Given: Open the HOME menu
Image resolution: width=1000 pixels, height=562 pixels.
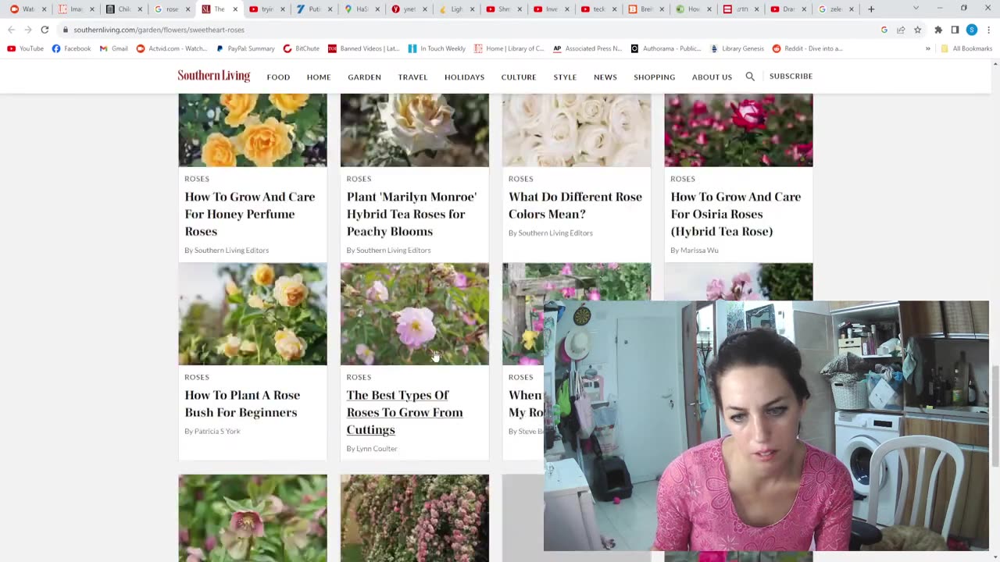Looking at the screenshot, I should pyautogui.click(x=319, y=77).
